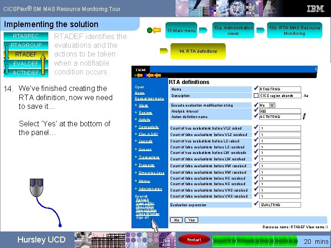Click the Analysis interval field showing 300
331x248 pixels.
280,111
